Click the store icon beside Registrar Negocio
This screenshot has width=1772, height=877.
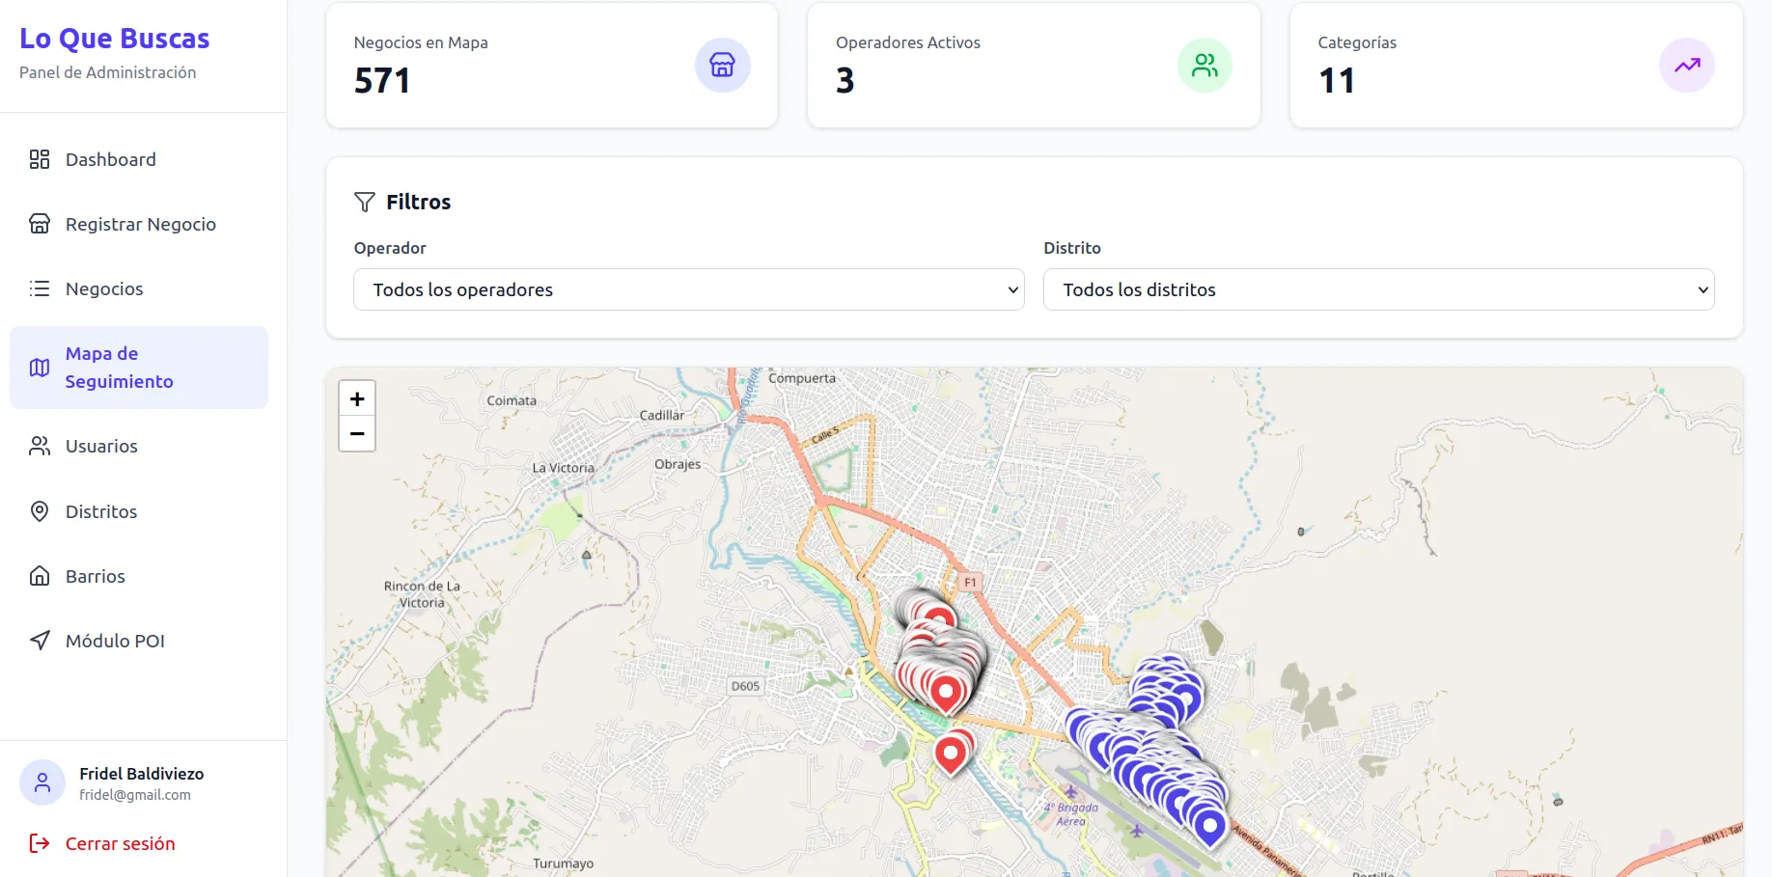click(40, 224)
